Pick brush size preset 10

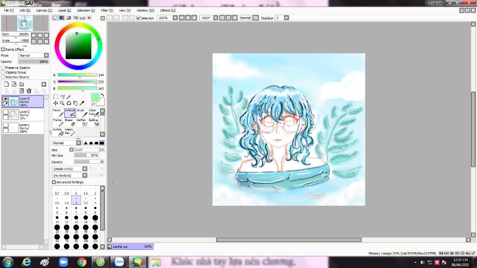pyautogui.click(x=57, y=220)
